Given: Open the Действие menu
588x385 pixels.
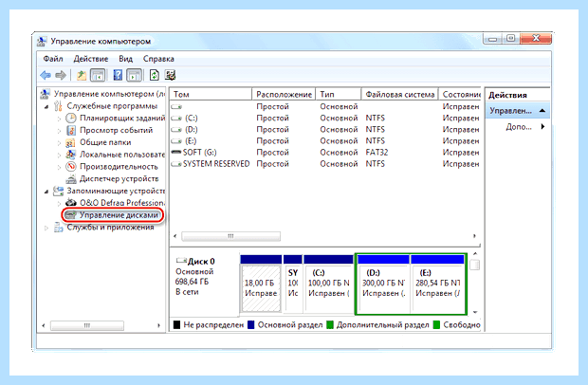Looking at the screenshot, I should tap(91, 59).
